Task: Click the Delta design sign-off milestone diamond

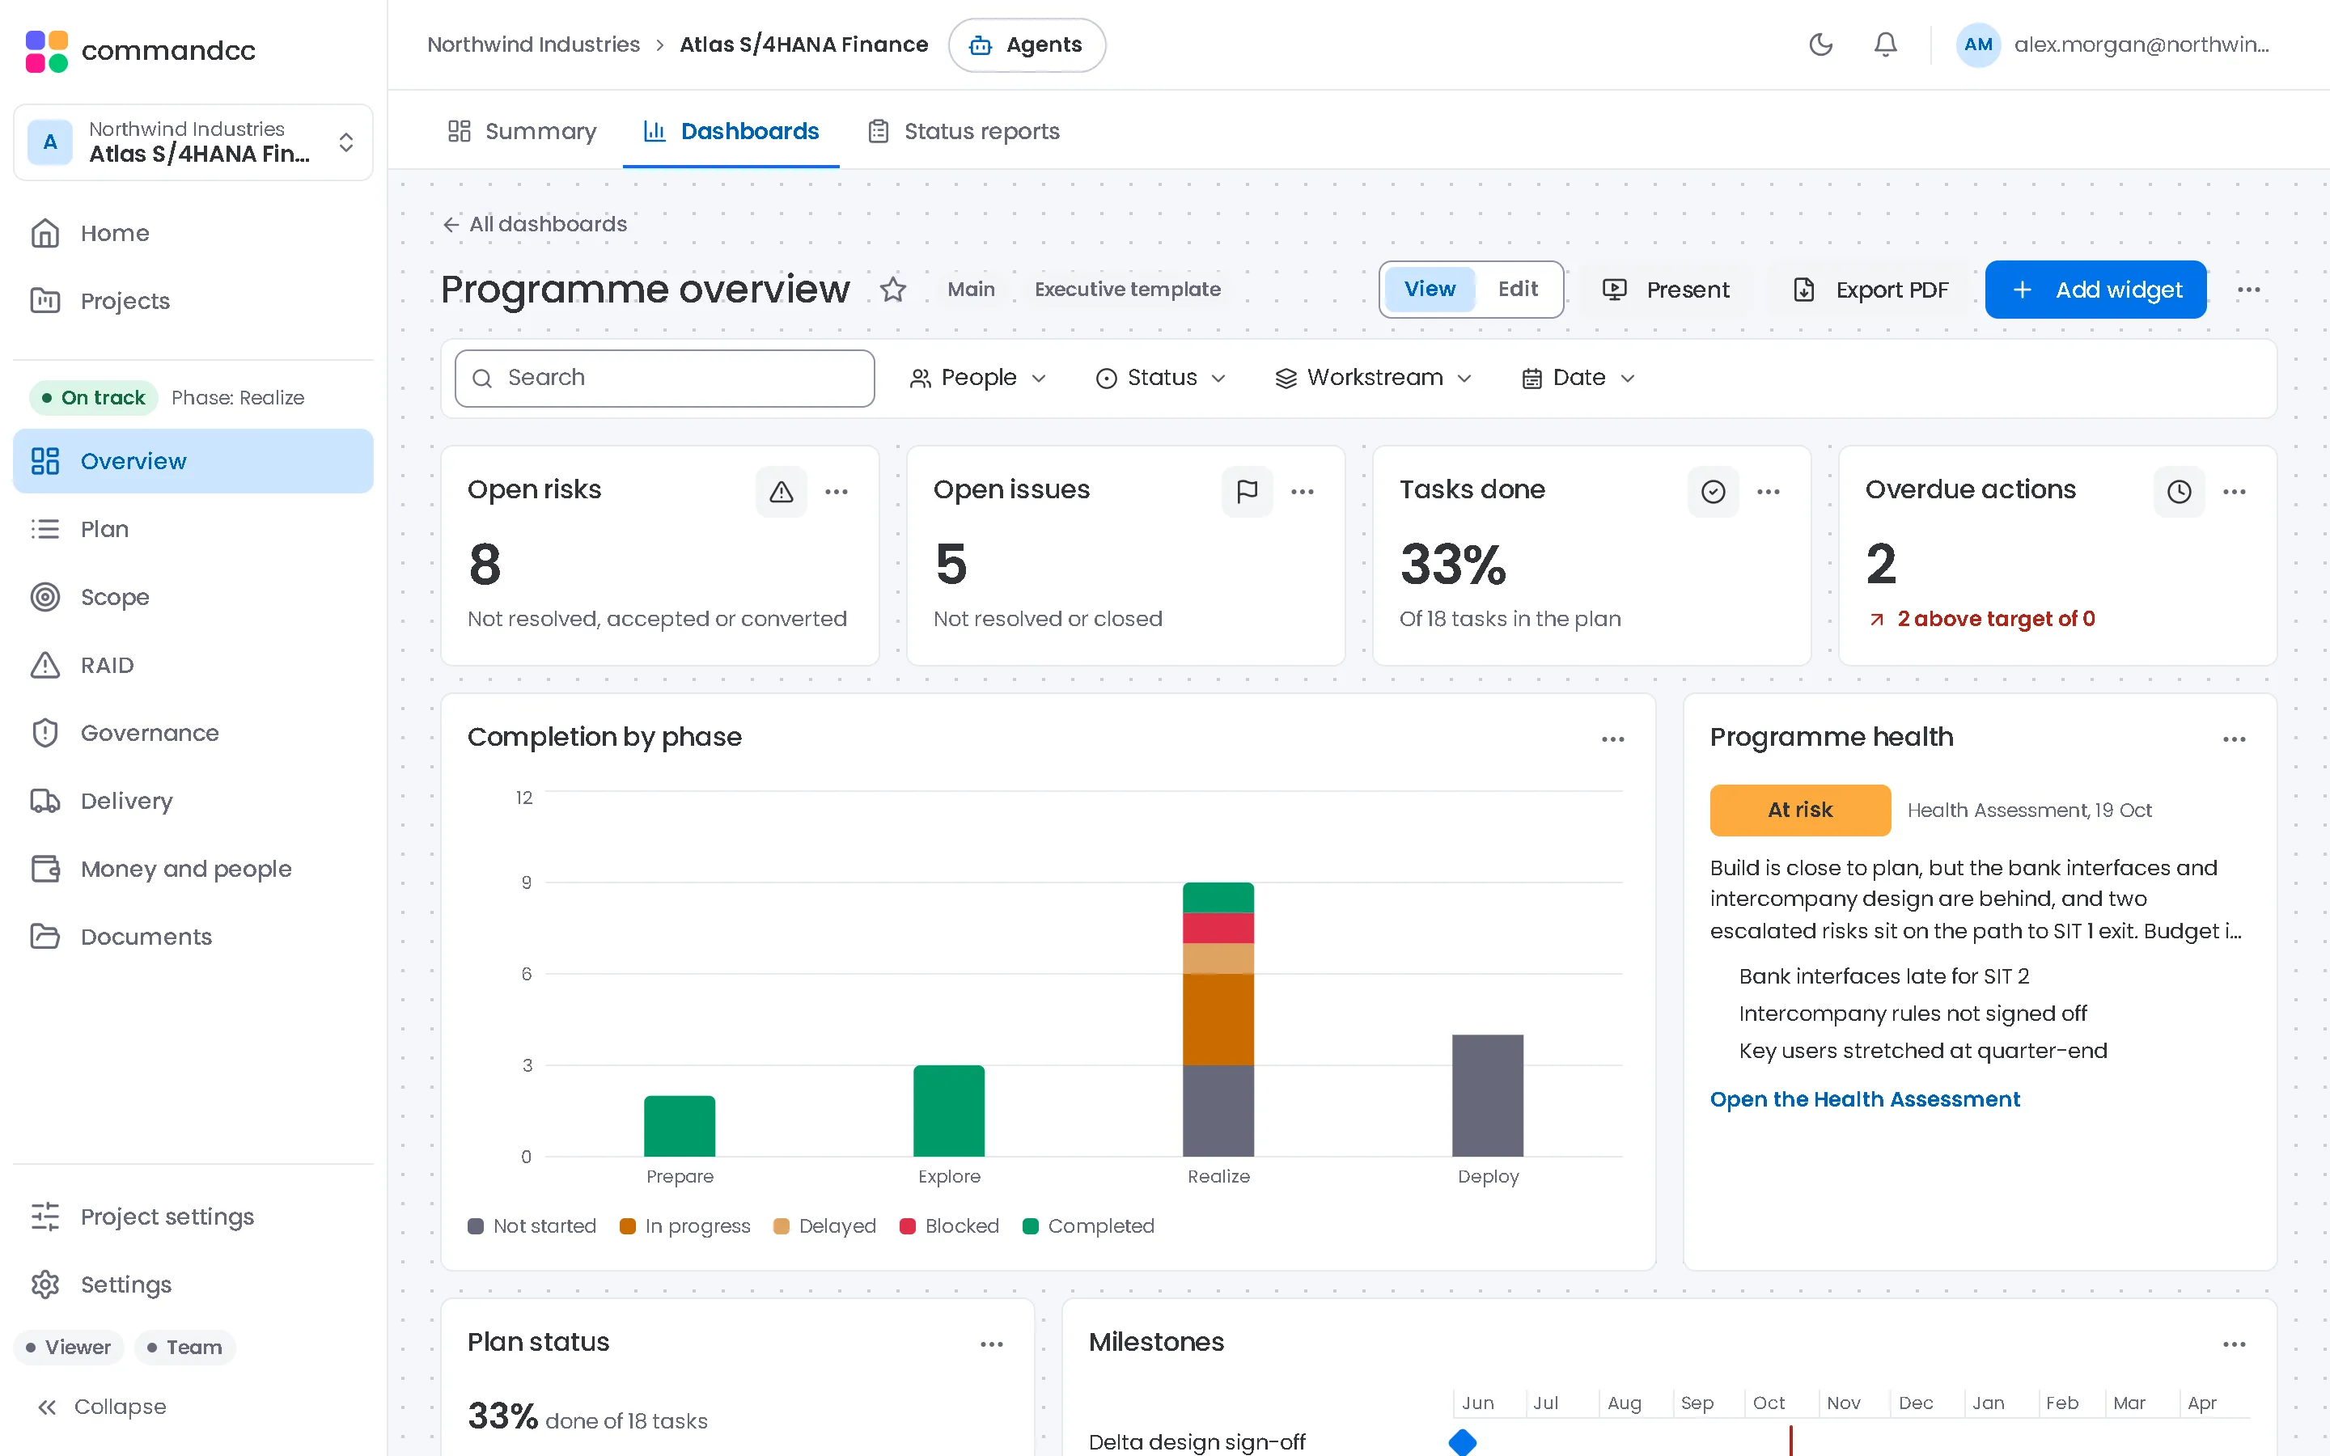Action: 1462,1441
